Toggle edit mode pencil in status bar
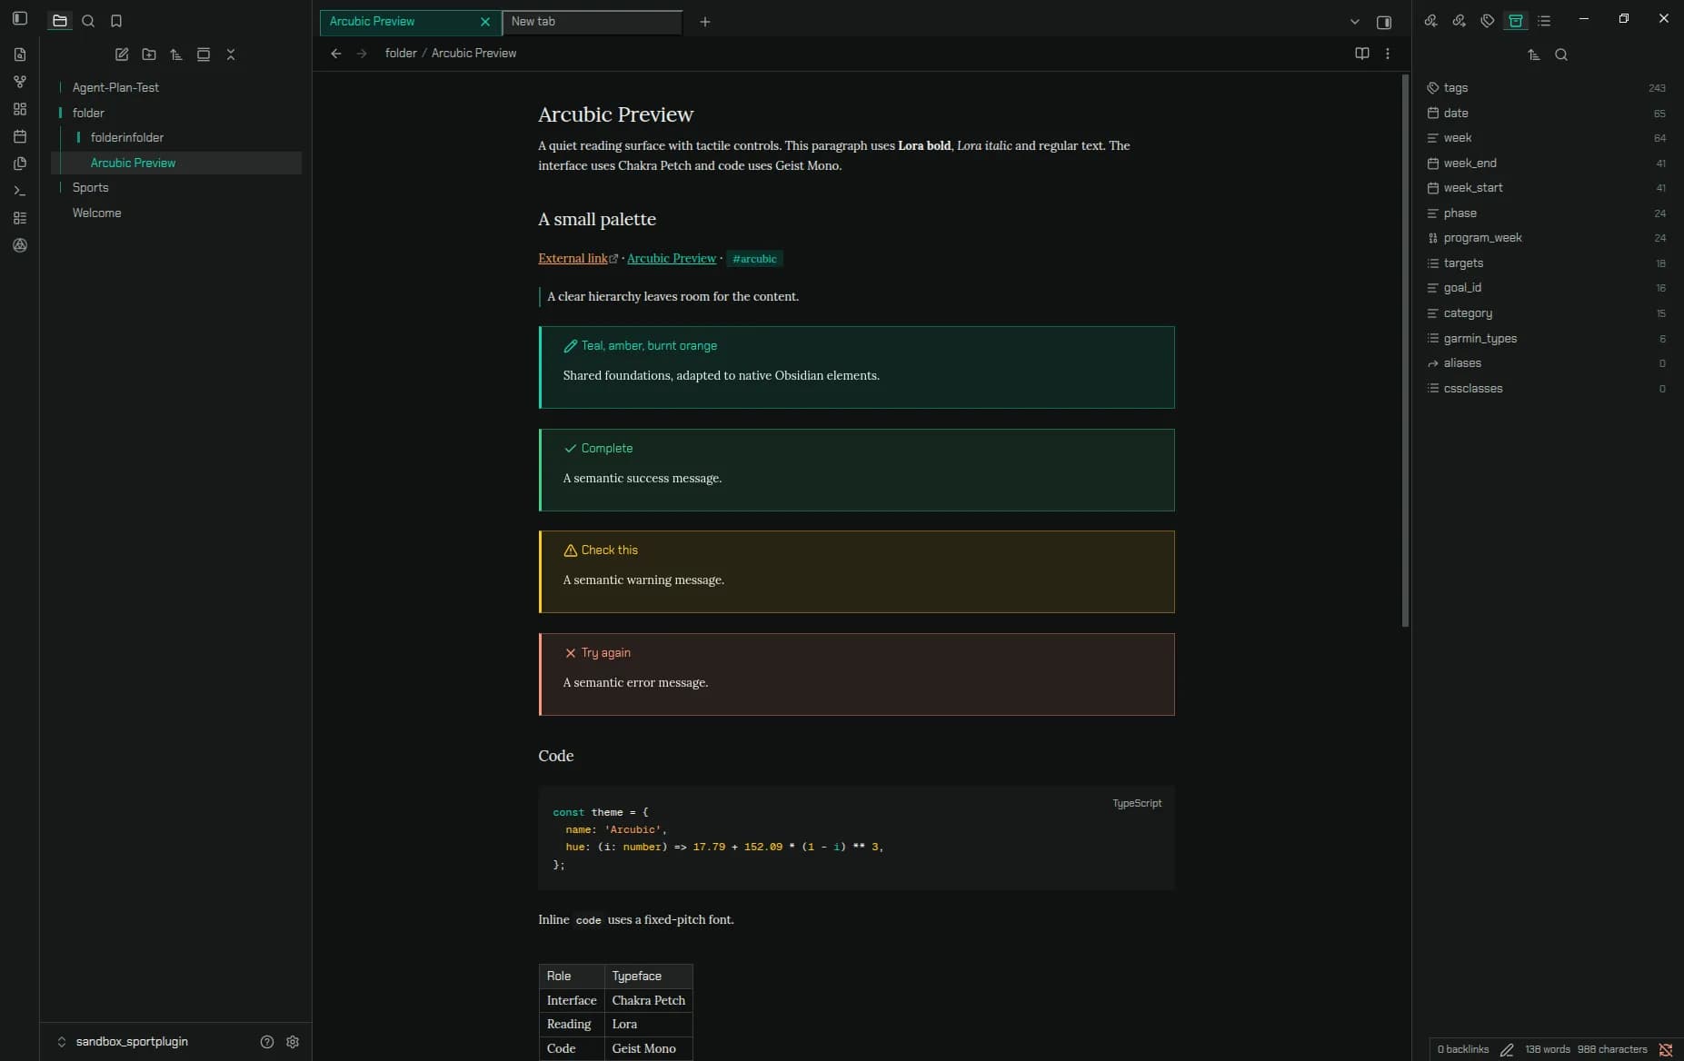1684x1061 pixels. pyautogui.click(x=1507, y=1049)
